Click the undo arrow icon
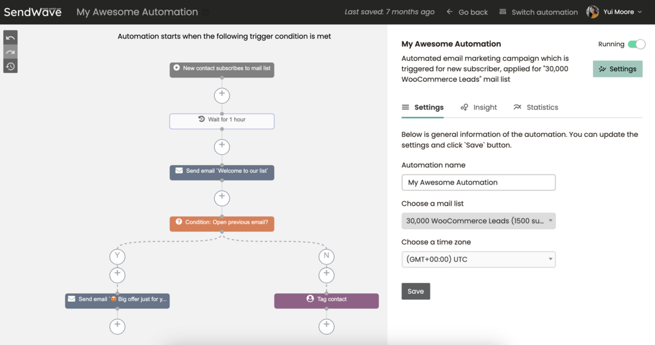Viewport: 655px width, 345px height. (x=10, y=38)
